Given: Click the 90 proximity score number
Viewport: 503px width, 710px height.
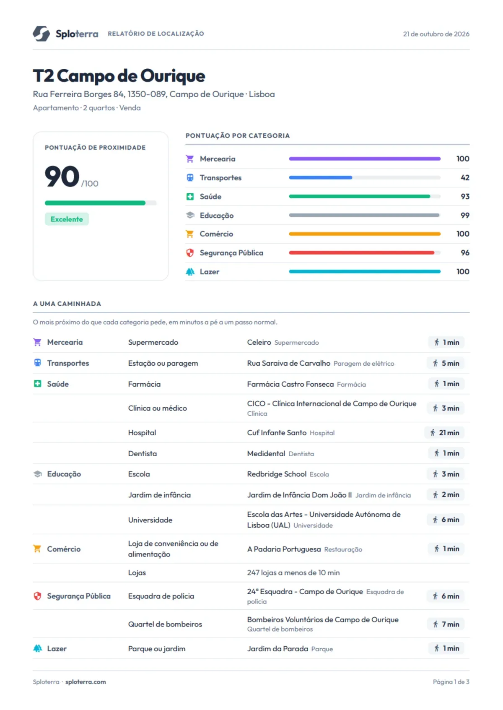Looking at the screenshot, I should pos(62,176).
